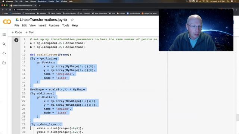Open macOS Bookmarks menu

pos(42,1)
